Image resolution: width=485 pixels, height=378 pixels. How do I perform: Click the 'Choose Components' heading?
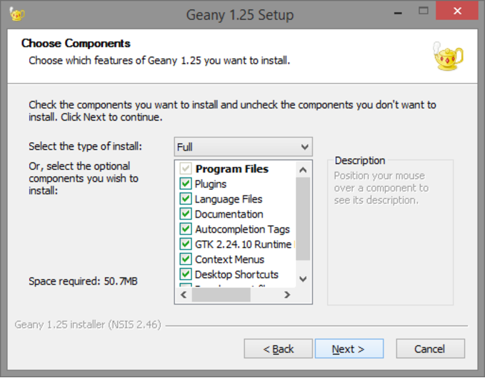[x=76, y=44]
